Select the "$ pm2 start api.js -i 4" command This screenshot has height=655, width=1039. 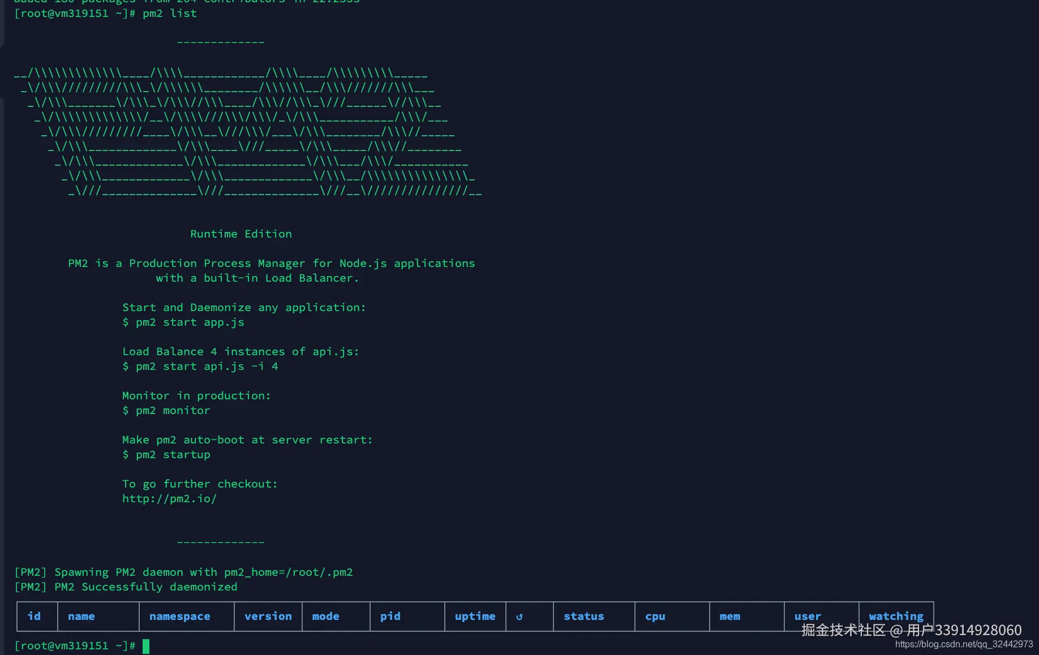pos(200,366)
